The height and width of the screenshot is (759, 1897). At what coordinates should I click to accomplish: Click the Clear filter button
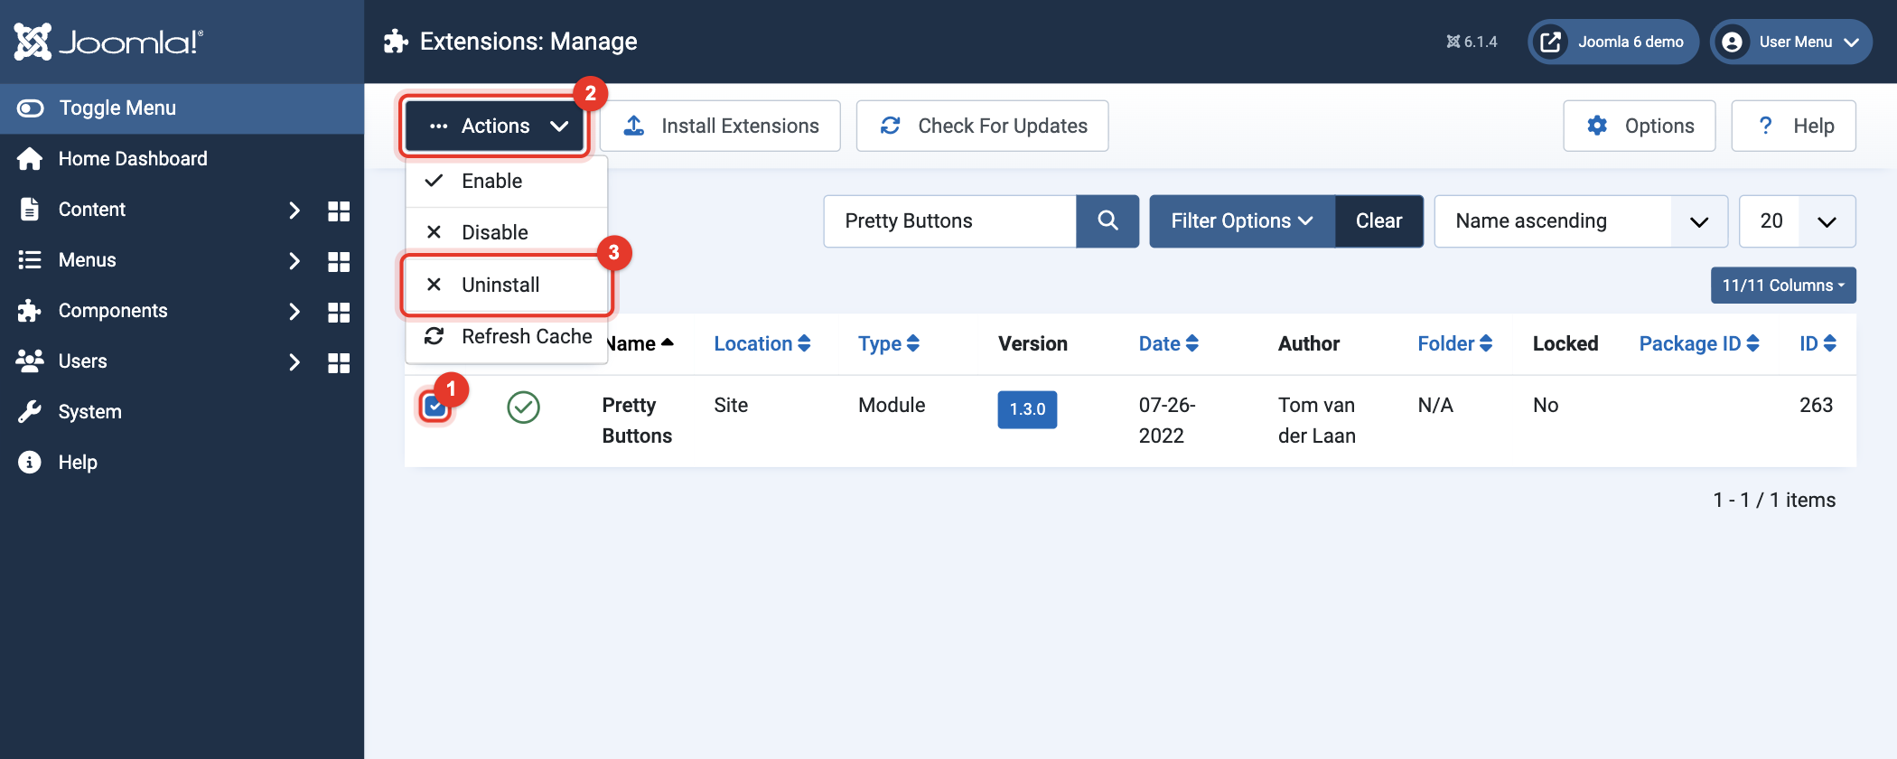(x=1379, y=221)
